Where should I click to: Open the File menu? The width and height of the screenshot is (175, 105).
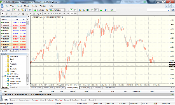coord(6,6)
